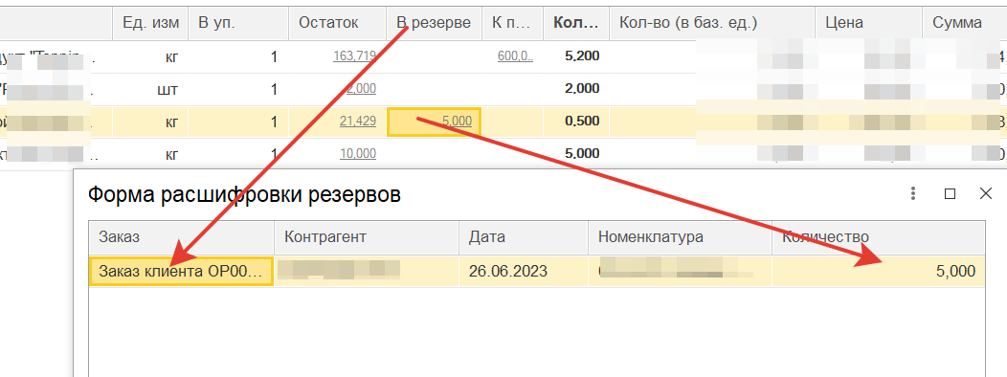Select the bold quantity cell 2,000

pos(576,89)
